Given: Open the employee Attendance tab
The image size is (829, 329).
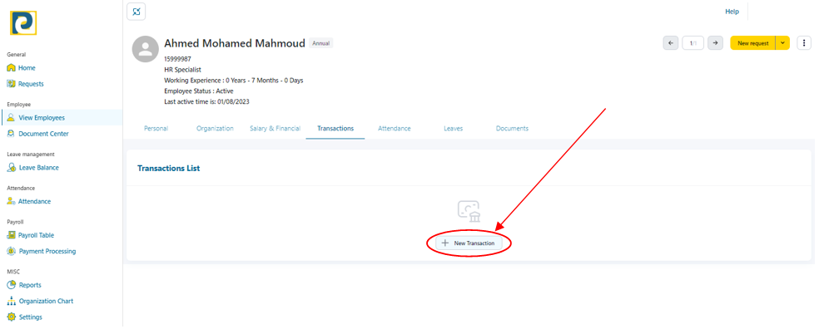Looking at the screenshot, I should (x=394, y=128).
